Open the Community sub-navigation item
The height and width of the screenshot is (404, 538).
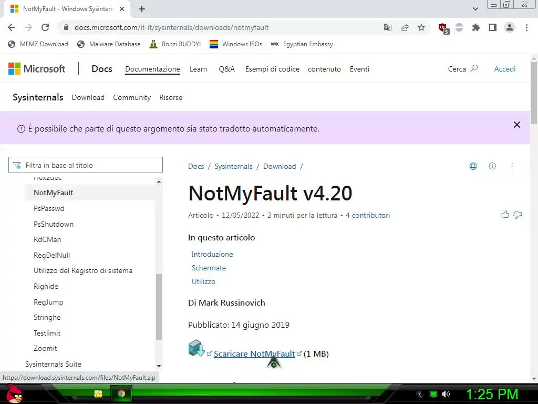coord(132,97)
